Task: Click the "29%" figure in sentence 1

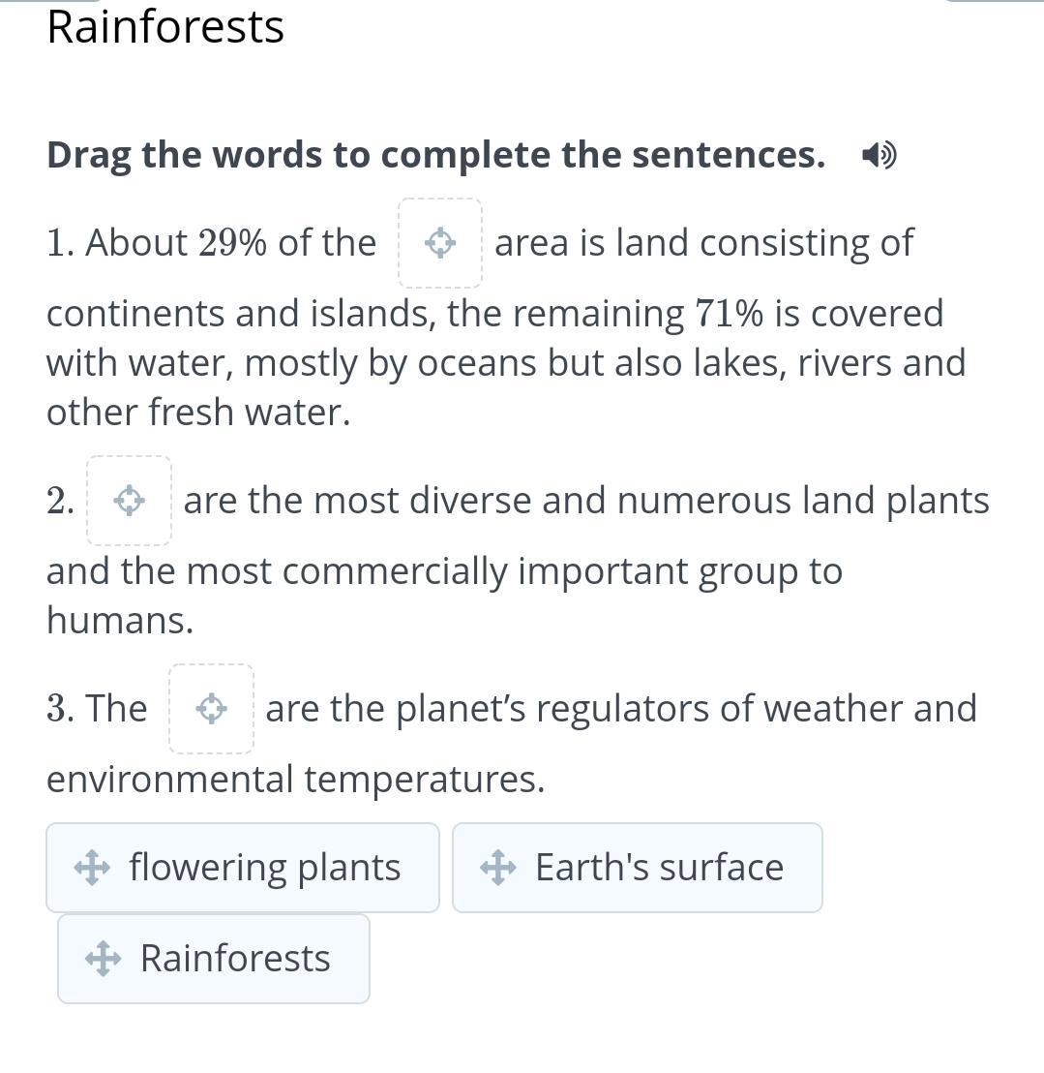Action: 232,243
